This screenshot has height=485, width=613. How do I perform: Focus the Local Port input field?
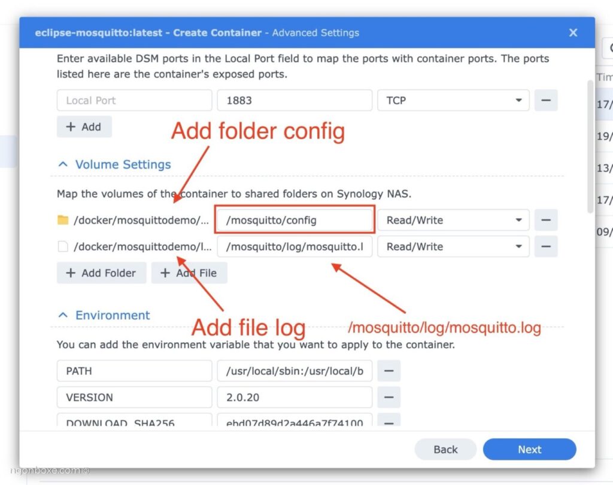coord(135,100)
